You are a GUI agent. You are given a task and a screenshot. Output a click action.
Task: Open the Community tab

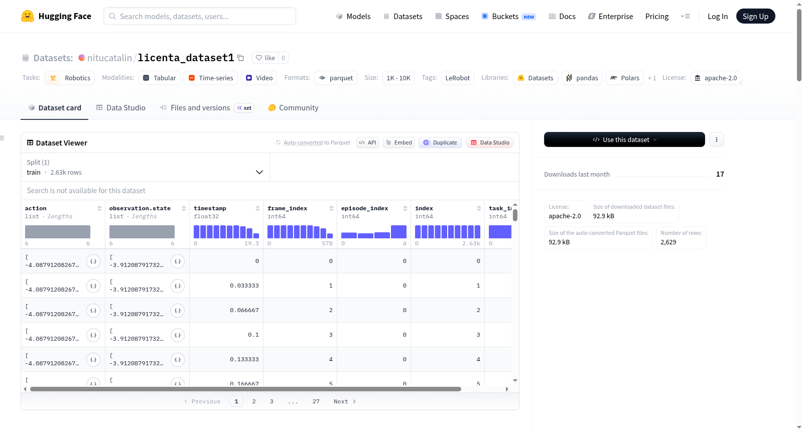coord(293,108)
